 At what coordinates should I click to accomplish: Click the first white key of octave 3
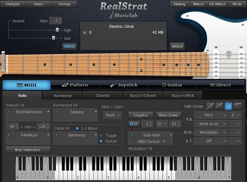(108, 168)
